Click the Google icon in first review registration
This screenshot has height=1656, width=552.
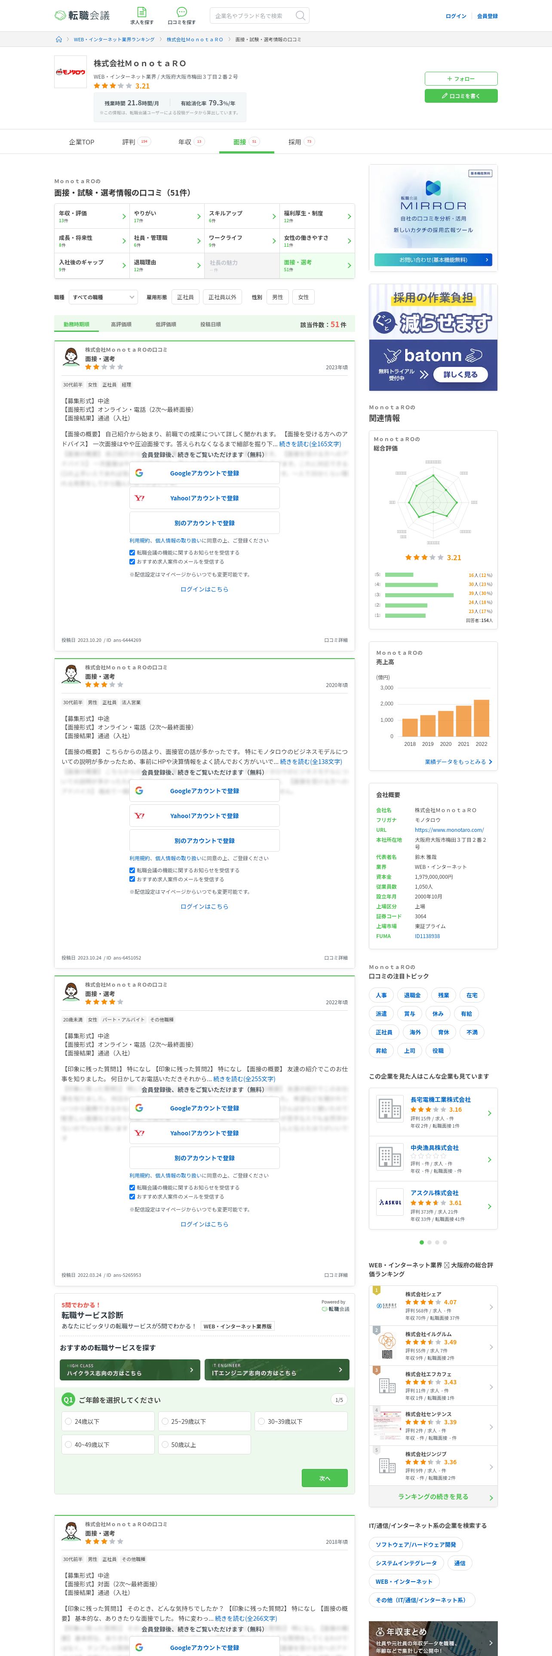tap(139, 473)
